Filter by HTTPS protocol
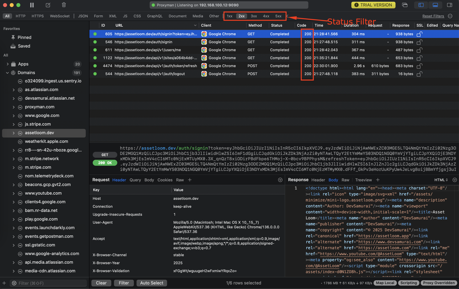The height and width of the screenshot is (289, 459). [x=38, y=16]
